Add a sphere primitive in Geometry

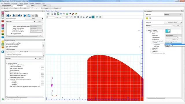click(x=8, y=15)
